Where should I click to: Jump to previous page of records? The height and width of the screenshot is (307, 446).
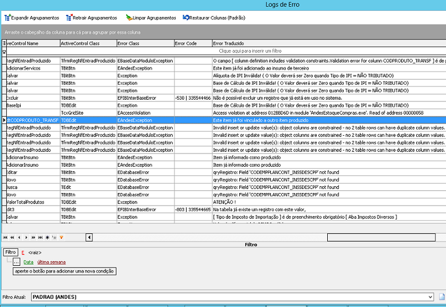[12, 238]
